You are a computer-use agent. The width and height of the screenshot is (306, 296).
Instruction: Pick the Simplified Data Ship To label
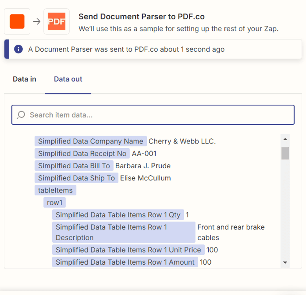pos(76,178)
